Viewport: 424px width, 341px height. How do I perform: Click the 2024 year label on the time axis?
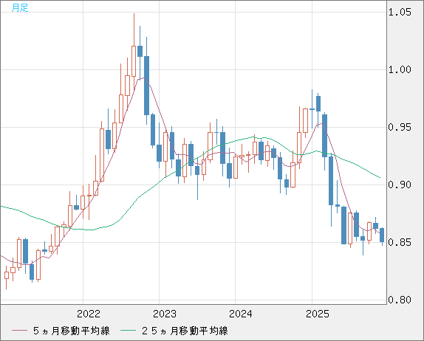240,314
